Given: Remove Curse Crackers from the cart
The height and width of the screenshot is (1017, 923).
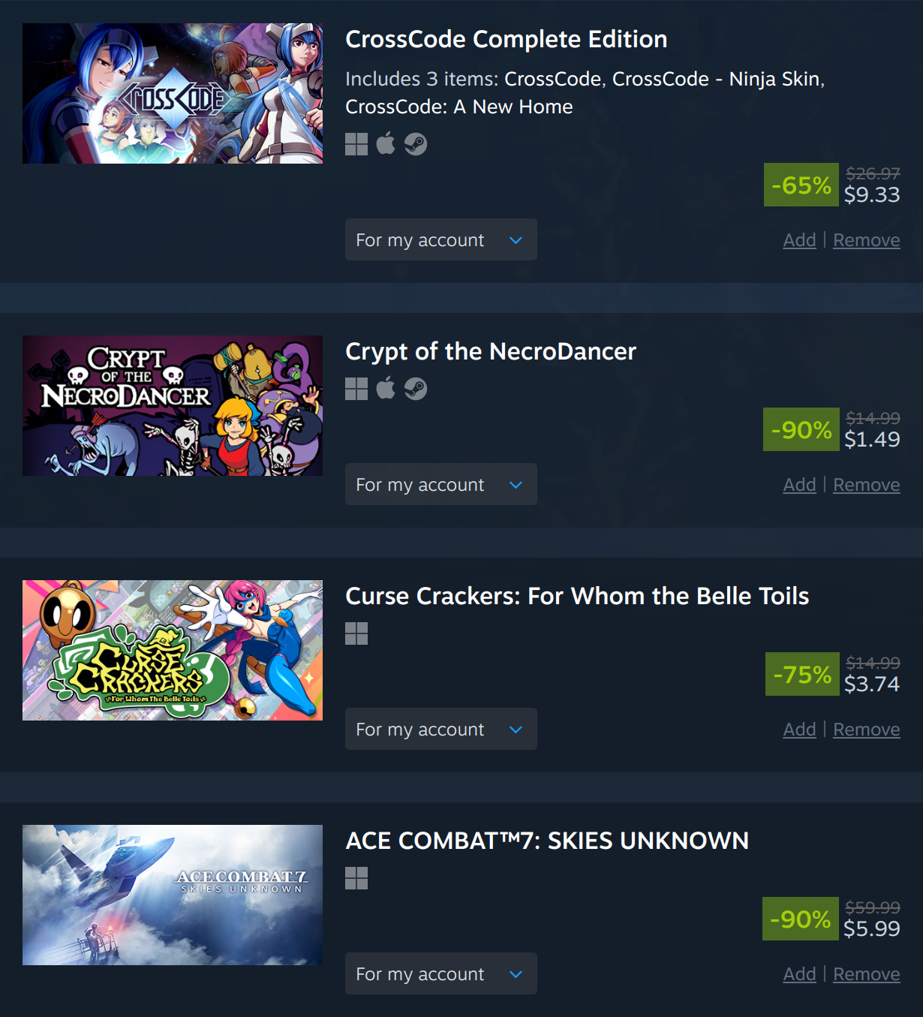Looking at the screenshot, I should pos(867,730).
